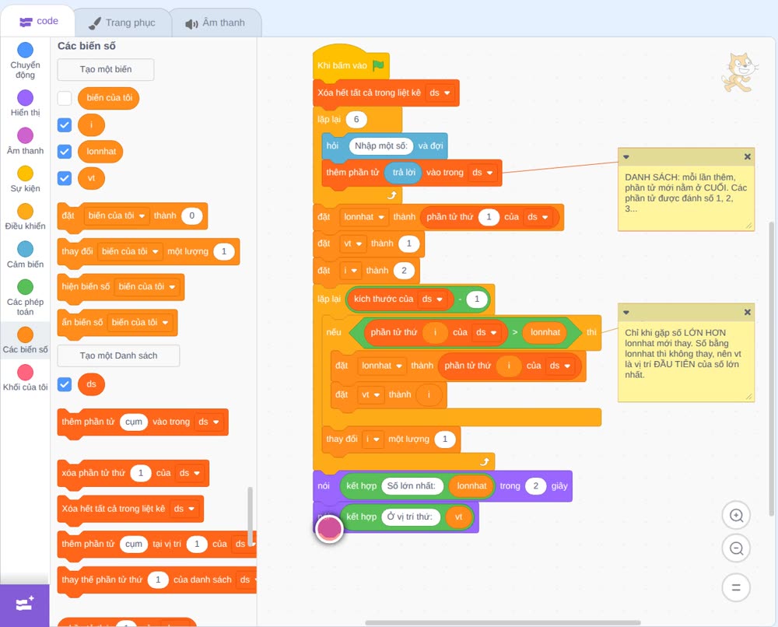Click the lặp lại 6 number input
The width and height of the screenshot is (778, 627).
tap(356, 120)
